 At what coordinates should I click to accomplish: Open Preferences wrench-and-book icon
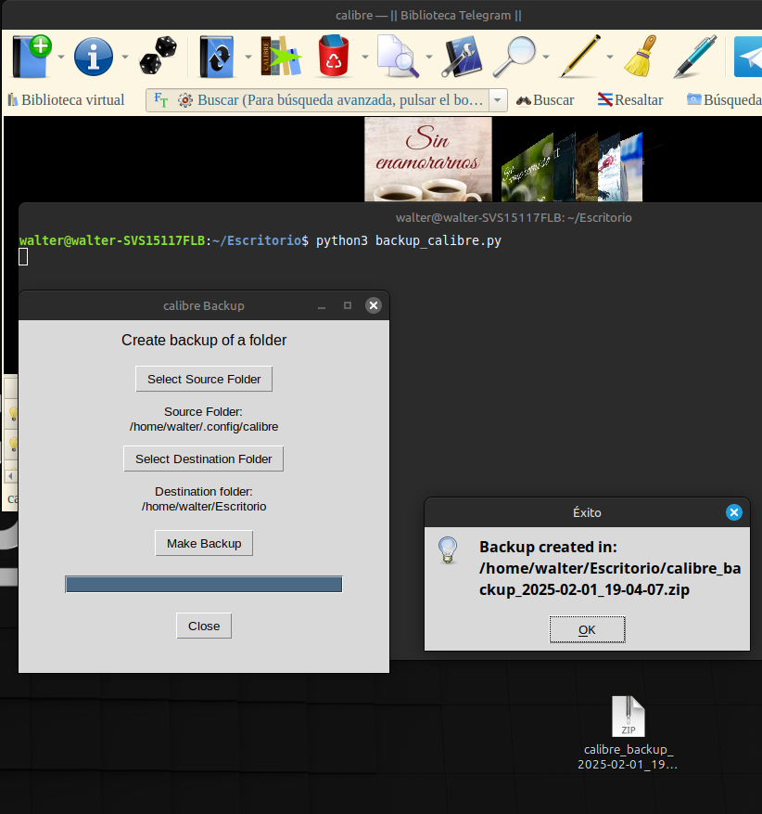(x=462, y=56)
